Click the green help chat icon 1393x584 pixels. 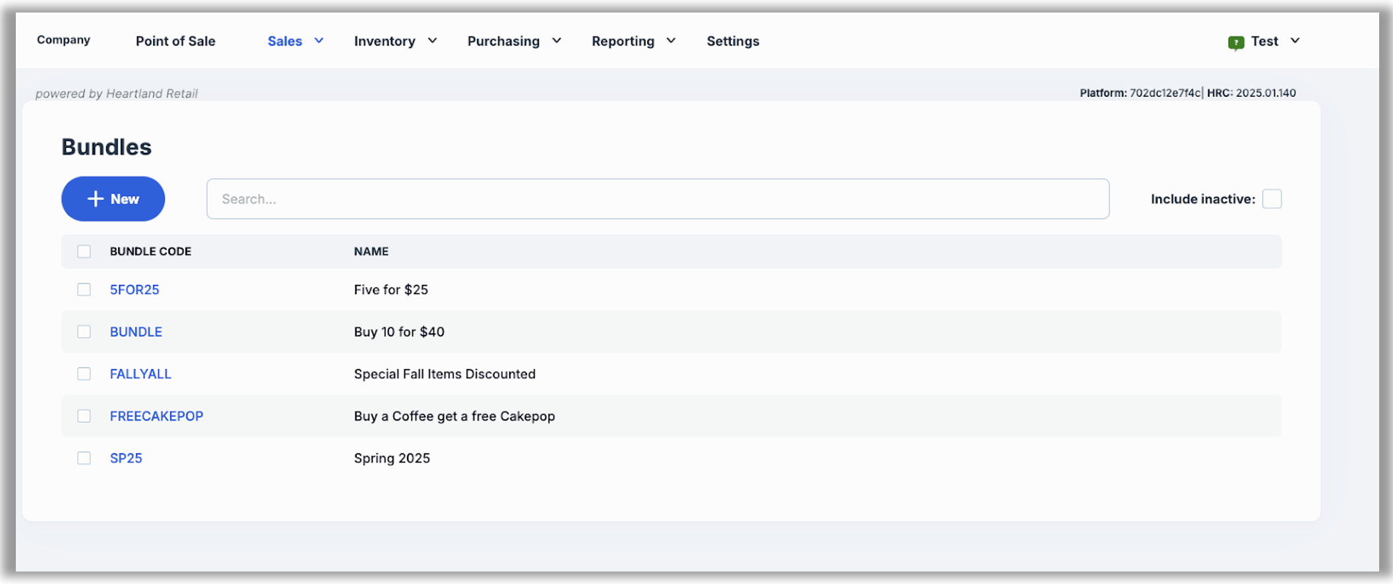pyautogui.click(x=1235, y=43)
